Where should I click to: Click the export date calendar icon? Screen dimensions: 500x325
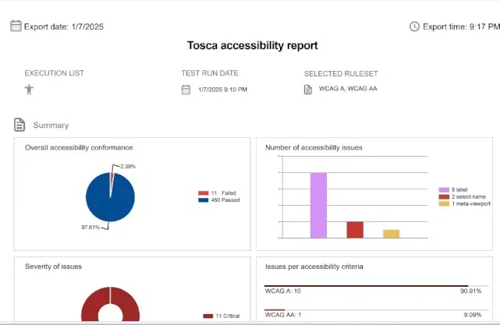(16, 26)
